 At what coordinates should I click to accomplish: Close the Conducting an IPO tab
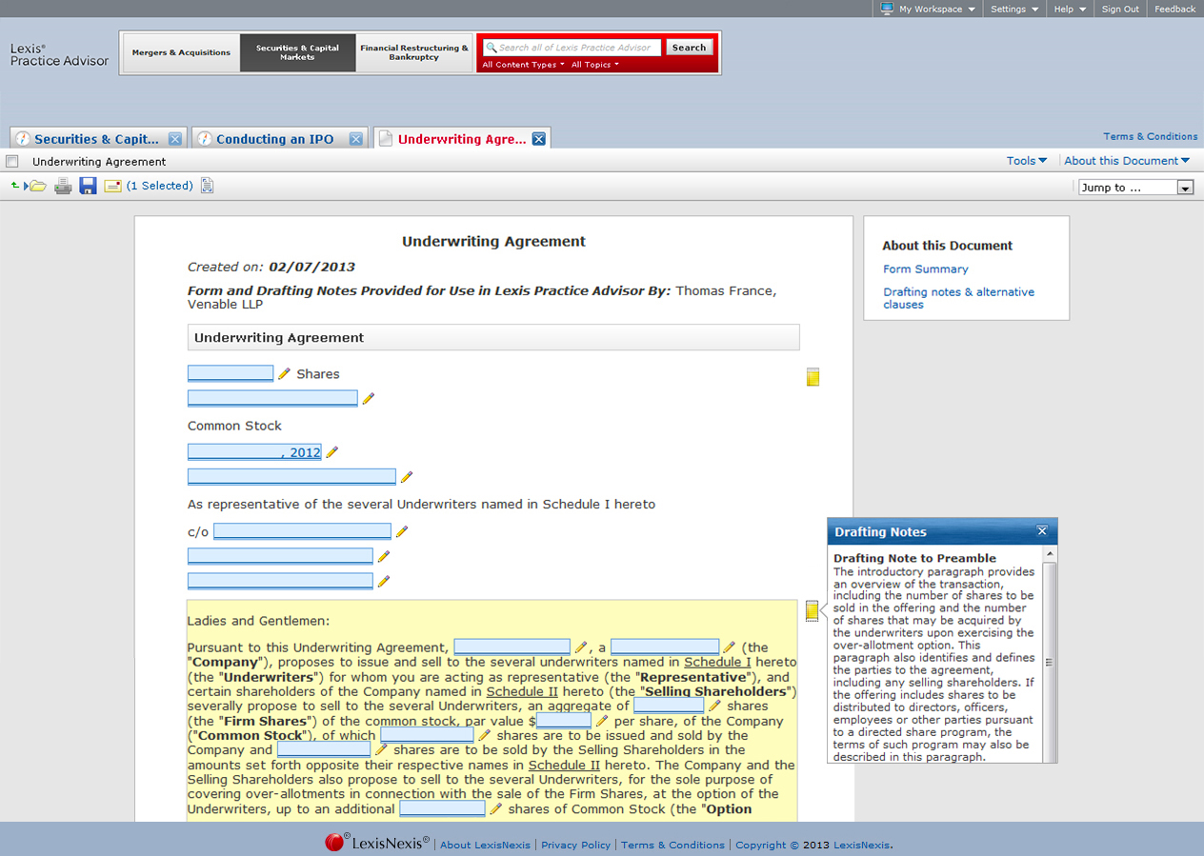pyautogui.click(x=356, y=139)
